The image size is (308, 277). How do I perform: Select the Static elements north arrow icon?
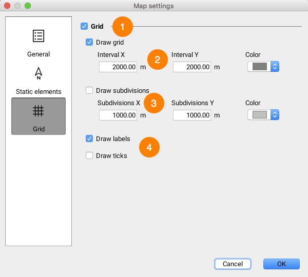click(38, 74)
